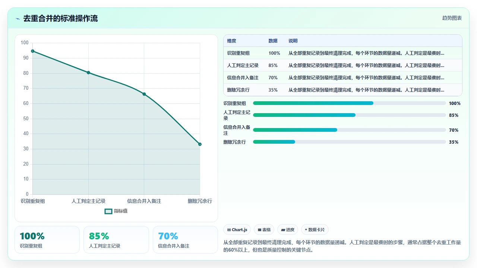Viewport: 477px width, 268px height.
Task: Click the 100% value in the table
Action: (x=274, y=53)
